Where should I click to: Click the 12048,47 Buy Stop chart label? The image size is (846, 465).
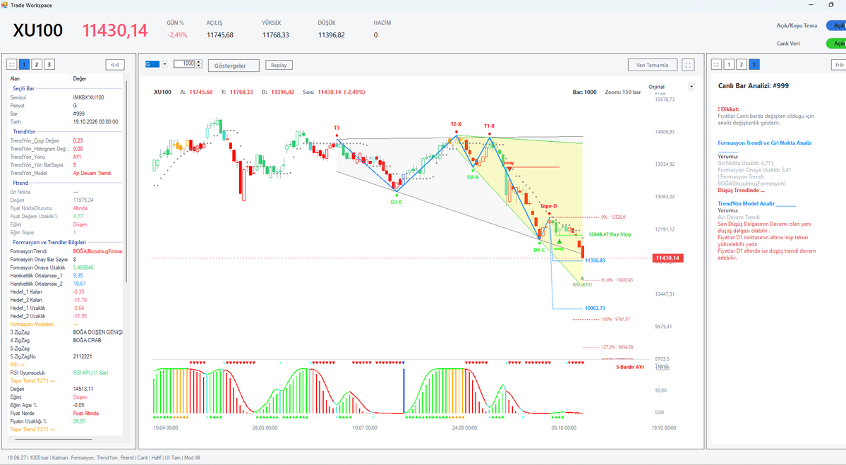tap(610, 235)
